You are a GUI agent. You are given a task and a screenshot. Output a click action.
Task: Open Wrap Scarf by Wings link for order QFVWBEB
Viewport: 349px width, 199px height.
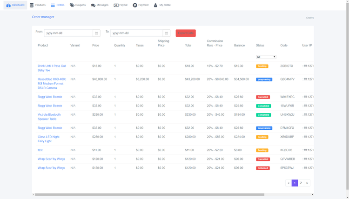pos(51,159)
